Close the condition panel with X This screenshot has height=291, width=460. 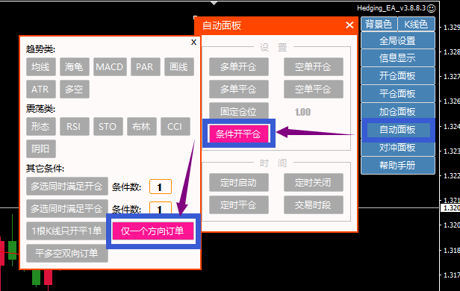193,43
